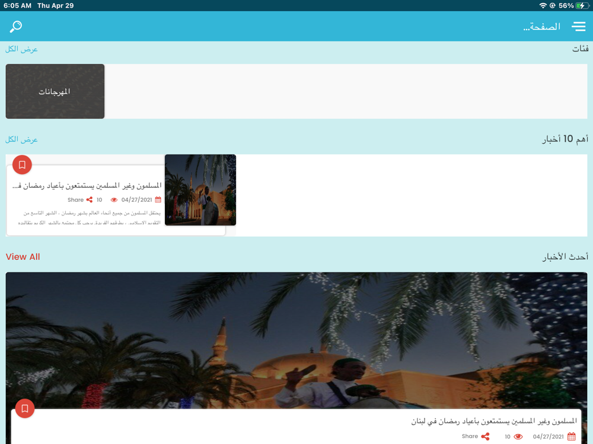Tap the eye views icon on large card

(518, 436)
